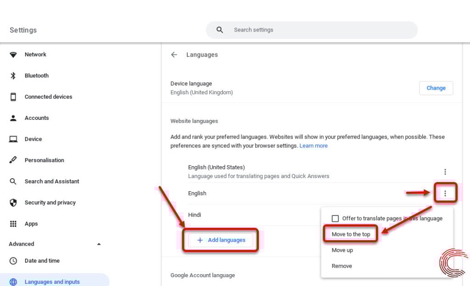Screen dimensions: 470x286
Task: Click the Accounts person icon
Action: [13, 118]
